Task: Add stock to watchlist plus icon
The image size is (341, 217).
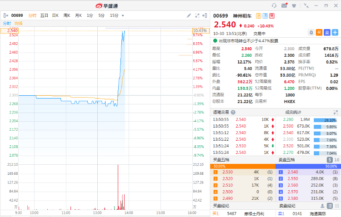Action: coord(335,33)
